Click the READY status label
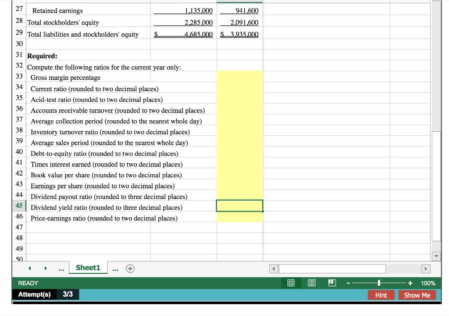 click(x=28, y=283)
